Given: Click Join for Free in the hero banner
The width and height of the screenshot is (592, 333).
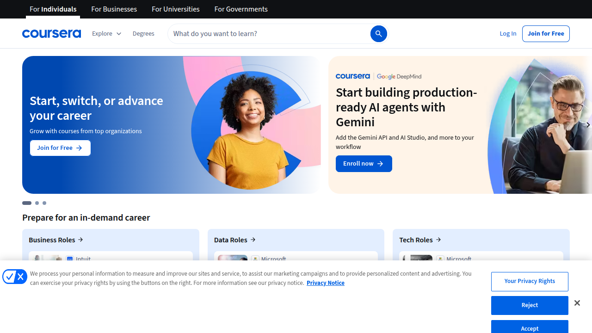Looking at the screenshot, I should point(60,148).
